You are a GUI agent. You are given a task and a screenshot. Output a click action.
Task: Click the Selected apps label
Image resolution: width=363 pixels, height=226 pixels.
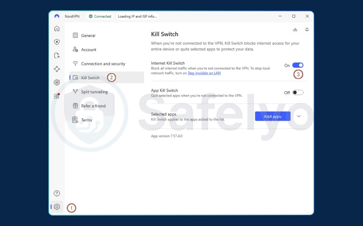(x=164, y=114)
